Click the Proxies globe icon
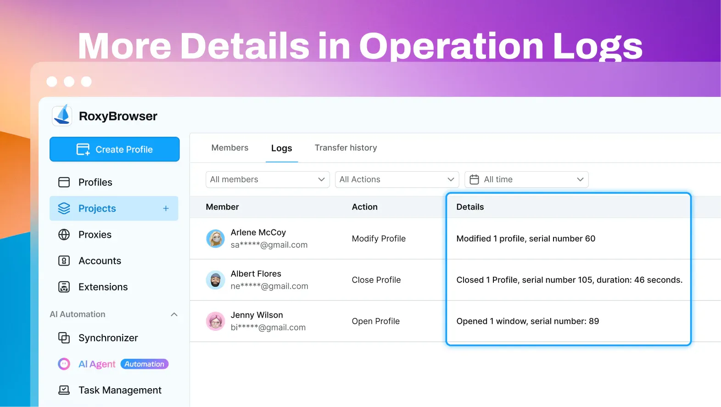The height and width of the screenshot is (407, 721). (x=64, y=234)
